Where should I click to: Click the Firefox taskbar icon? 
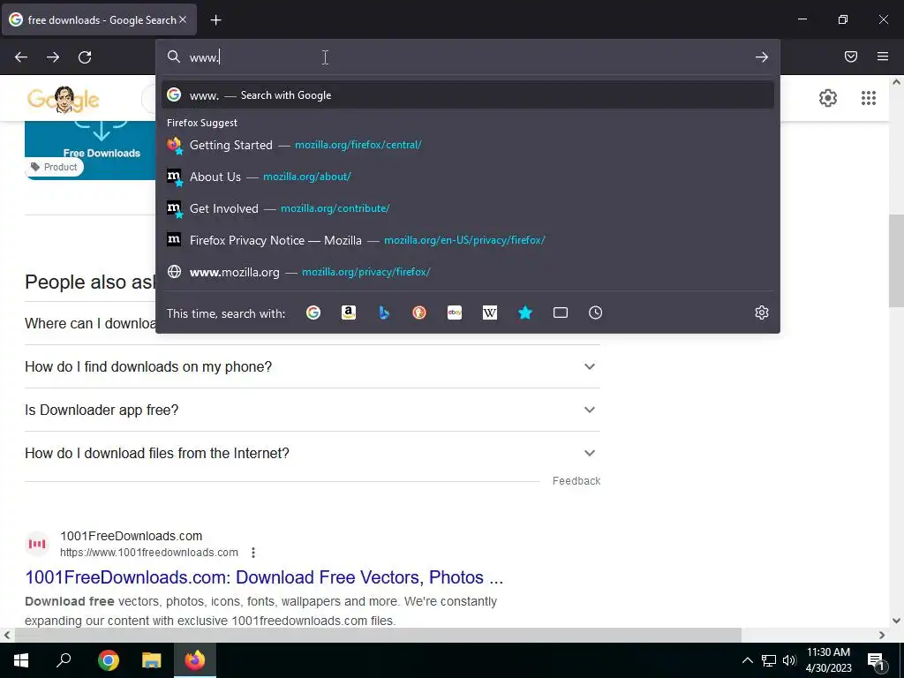(x=195, y=660)
